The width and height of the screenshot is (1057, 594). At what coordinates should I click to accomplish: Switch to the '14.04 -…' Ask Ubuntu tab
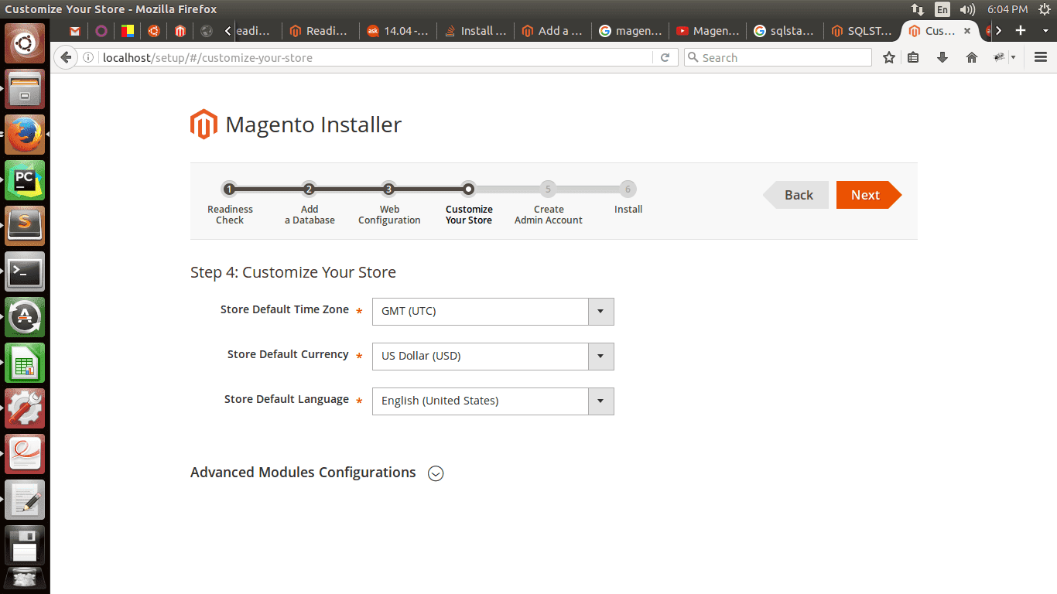click(399, 31)
